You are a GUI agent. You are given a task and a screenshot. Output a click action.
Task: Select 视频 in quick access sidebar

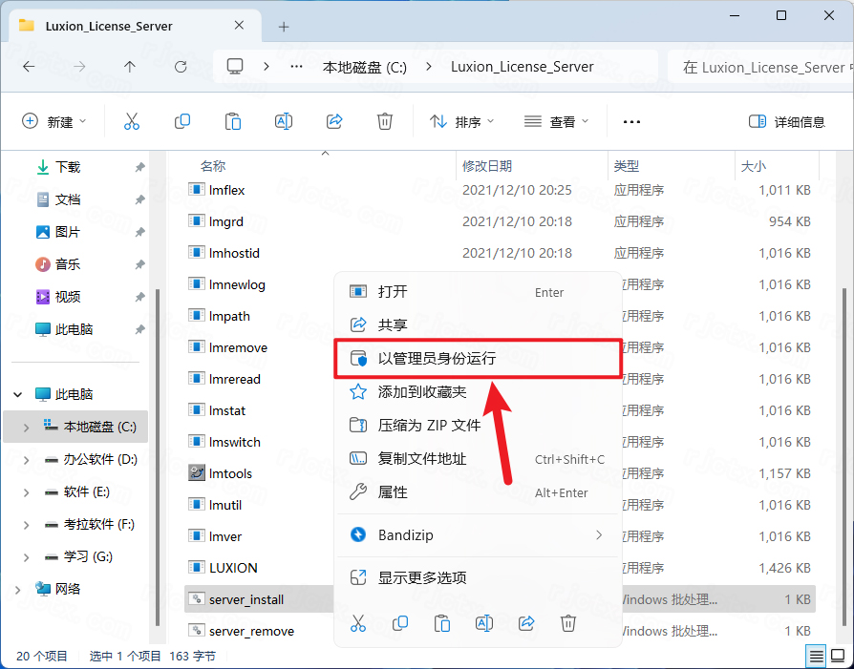(x=68, y=297)
